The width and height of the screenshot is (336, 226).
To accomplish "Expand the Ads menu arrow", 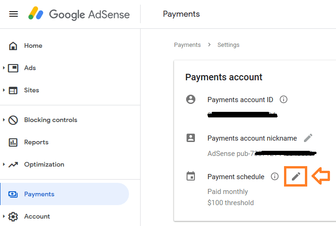I will point(4,68).
